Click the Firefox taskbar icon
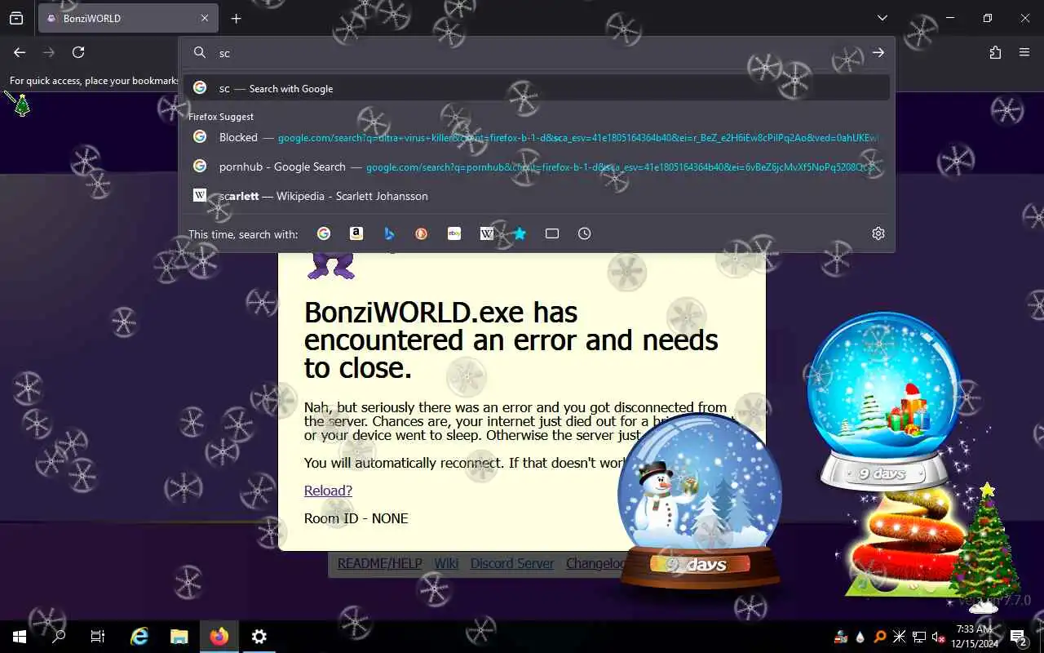1044x653 pixels. pos(219,637)
